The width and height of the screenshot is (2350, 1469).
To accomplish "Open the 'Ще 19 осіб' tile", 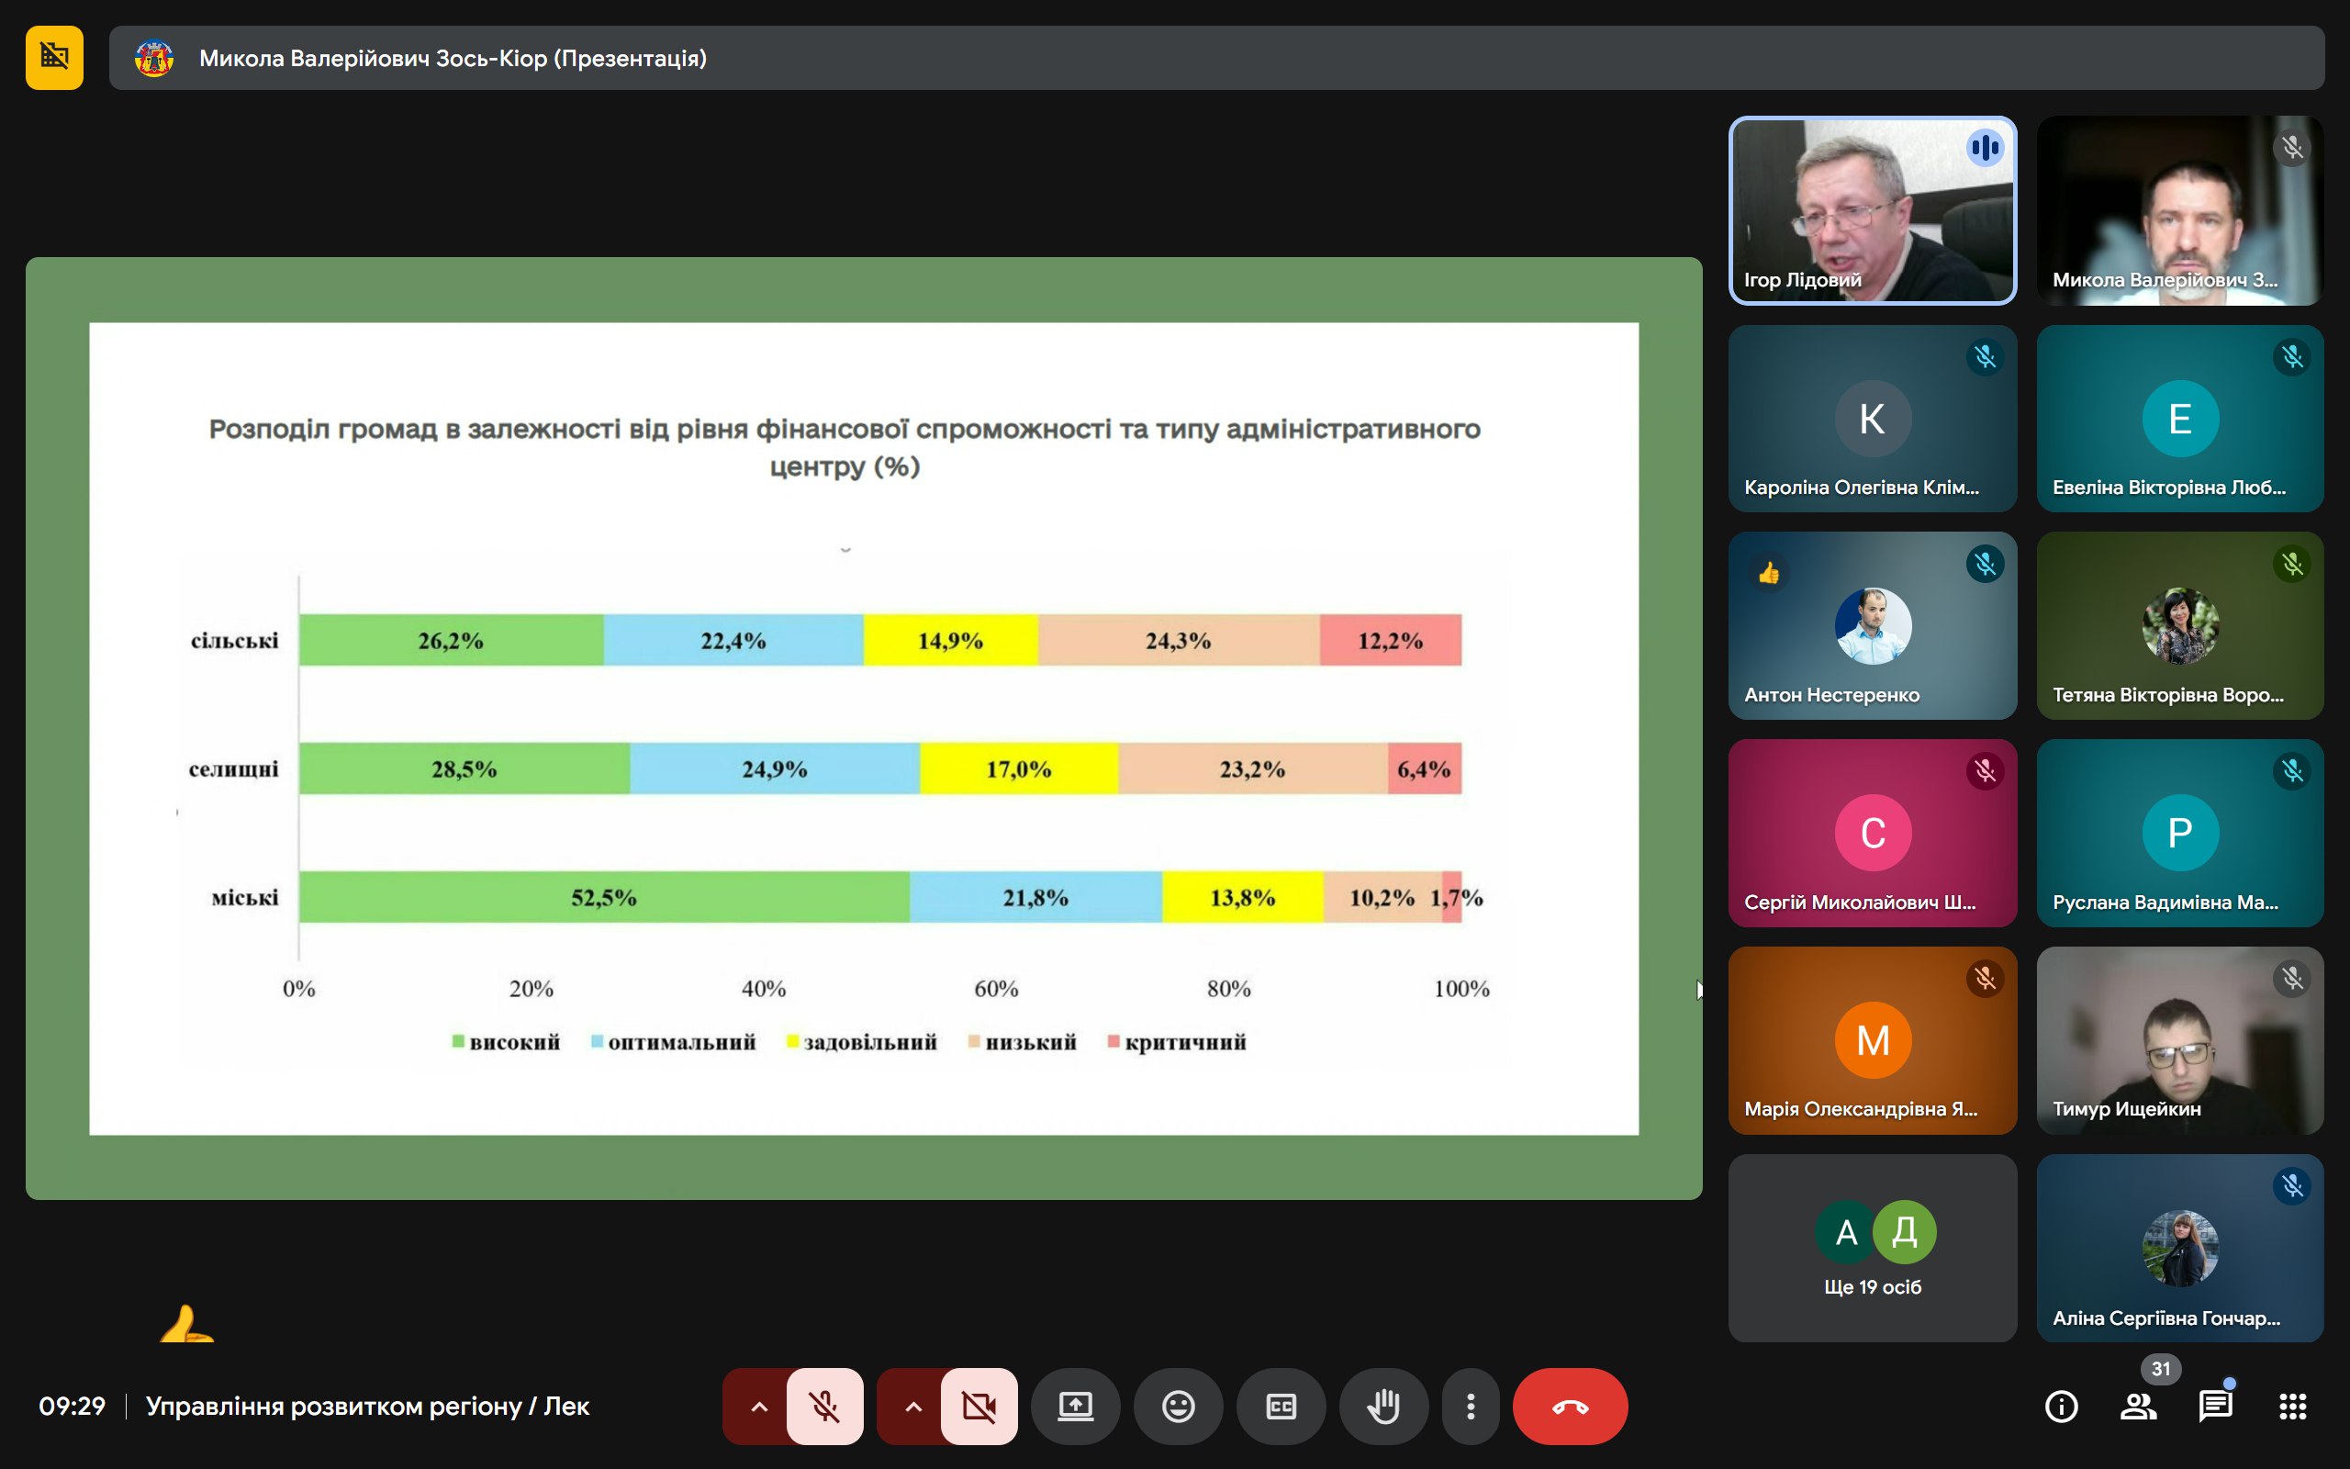I will (x=1871, y=1248).
